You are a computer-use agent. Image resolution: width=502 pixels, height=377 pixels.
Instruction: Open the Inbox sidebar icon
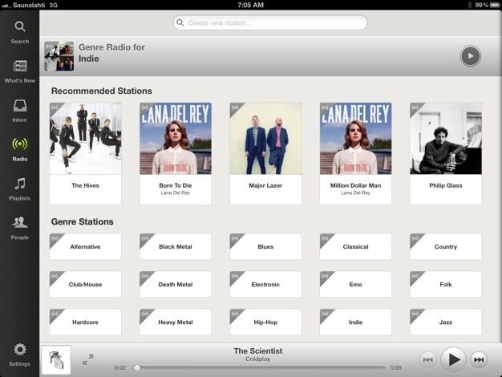click(20, 105)
